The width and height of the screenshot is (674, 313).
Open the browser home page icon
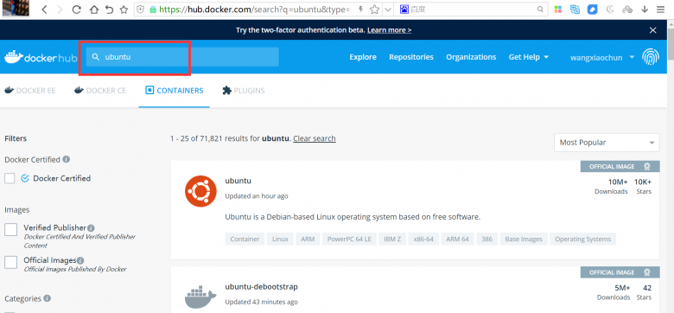tap(94, 10)
